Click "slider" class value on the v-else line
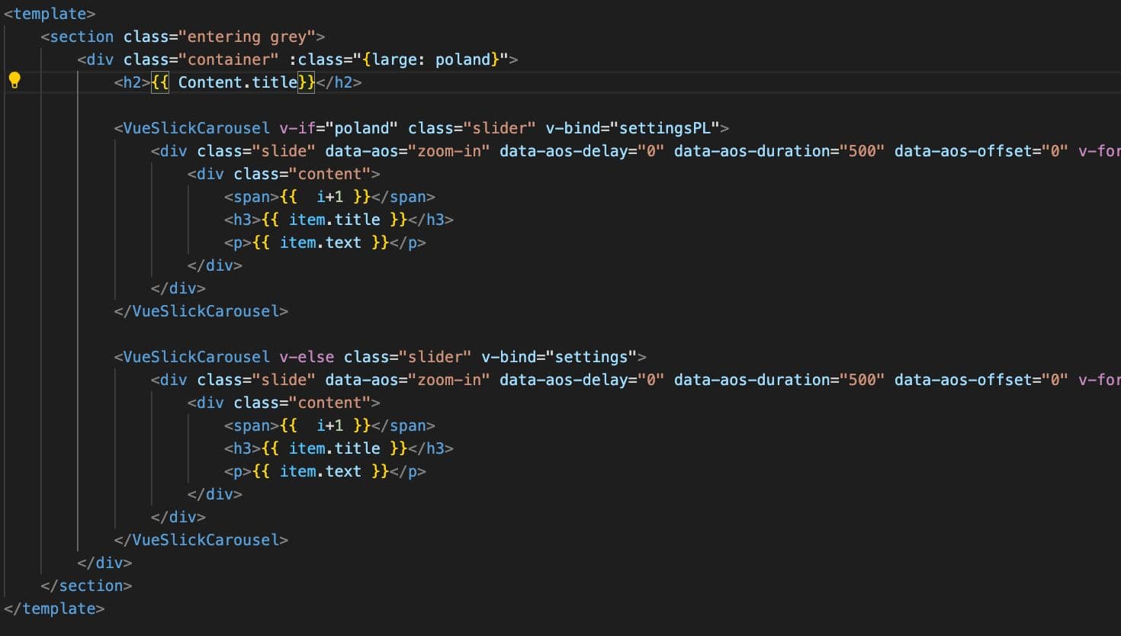This screenshot has height=636, width=1121. pos(435,357)
